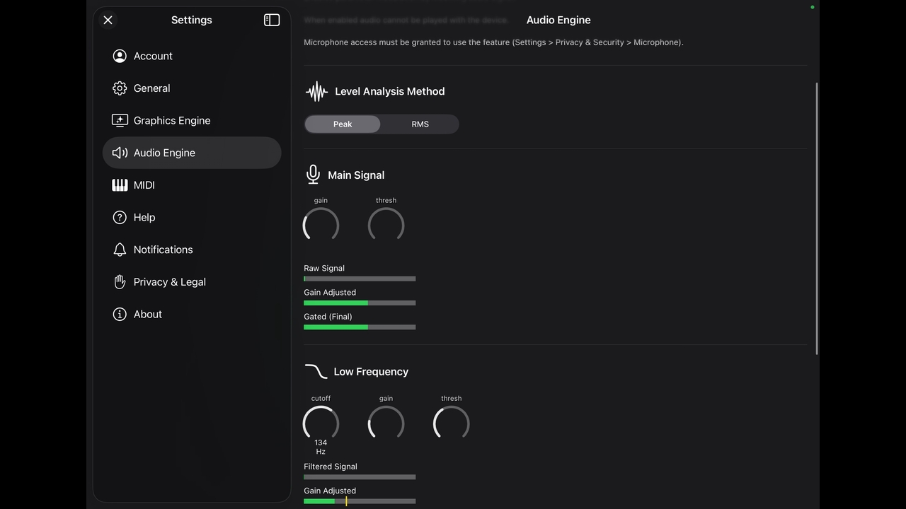
Task: Click the Main Signal thresh knob
Action: click(x=386, y=226)
